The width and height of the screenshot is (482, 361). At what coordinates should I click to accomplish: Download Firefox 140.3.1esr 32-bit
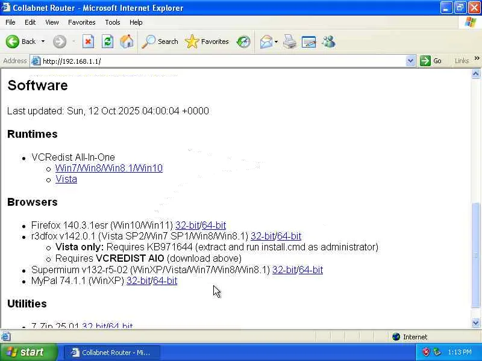tap(187, 225)
